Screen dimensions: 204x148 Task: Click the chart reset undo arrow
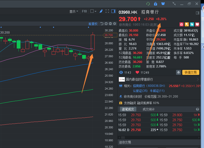[102, 24]
